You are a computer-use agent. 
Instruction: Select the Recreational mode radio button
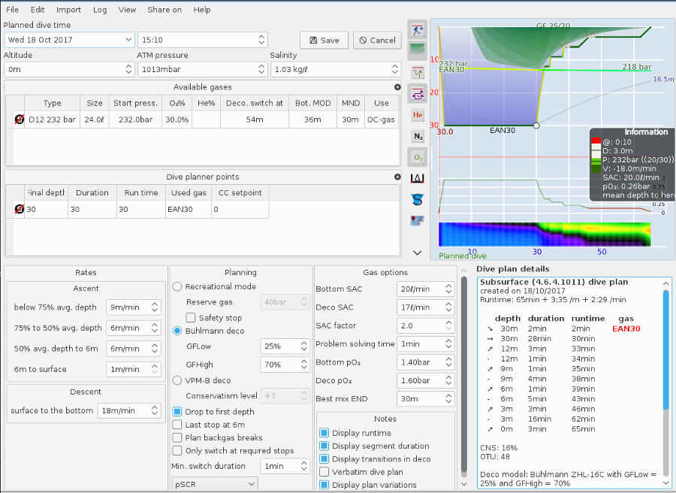coord(177,286)
